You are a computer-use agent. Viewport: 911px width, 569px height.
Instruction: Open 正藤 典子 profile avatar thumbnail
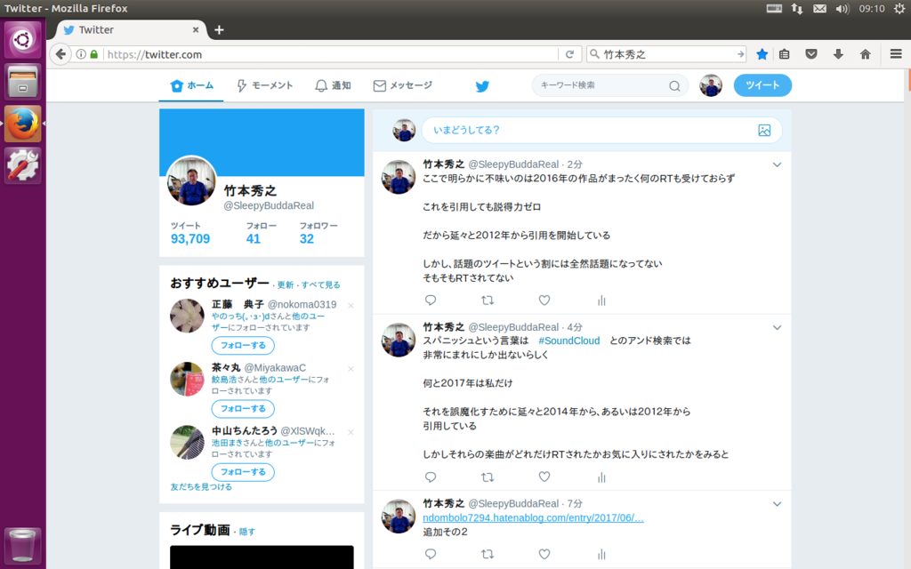187,316
